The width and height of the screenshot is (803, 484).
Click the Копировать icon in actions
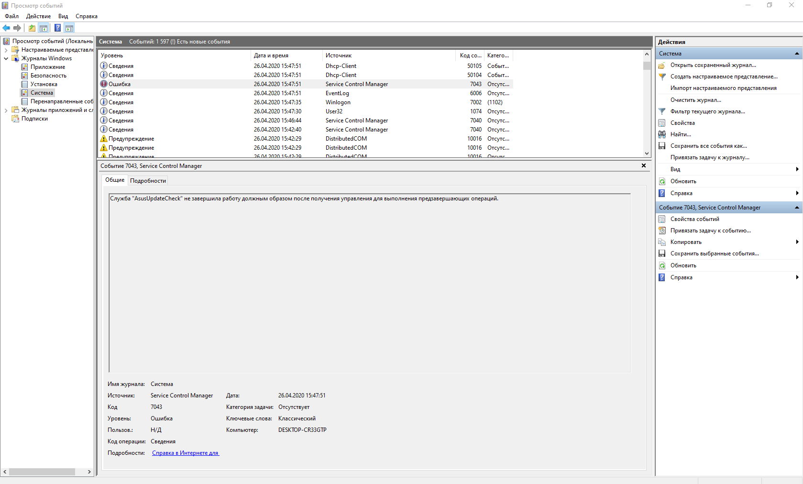[x=662, y=242]
